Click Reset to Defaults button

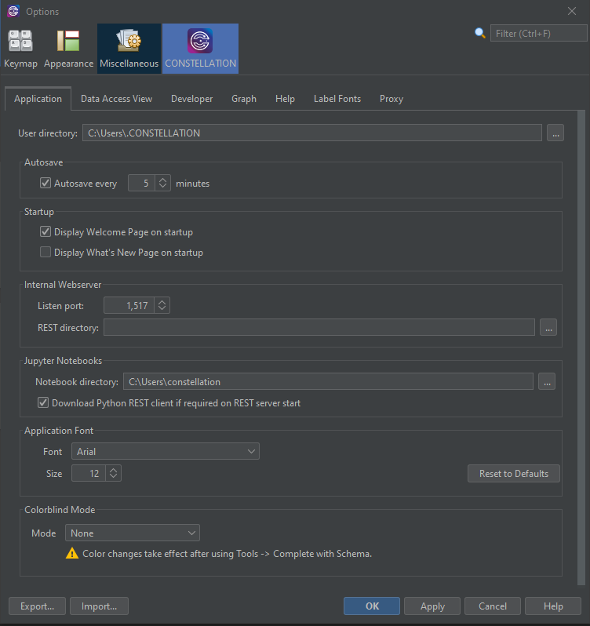pyautogui.click(x=514, y=474)
